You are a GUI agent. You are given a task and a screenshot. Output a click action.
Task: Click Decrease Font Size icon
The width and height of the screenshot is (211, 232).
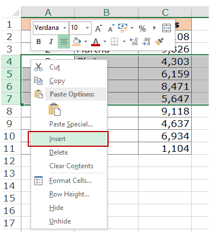(111, 28)
